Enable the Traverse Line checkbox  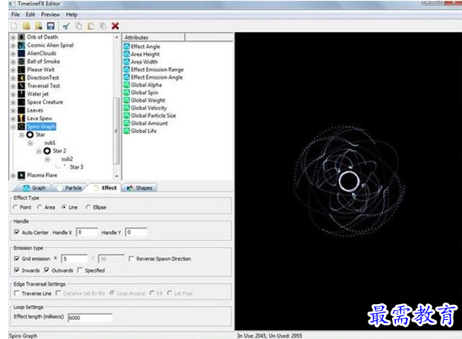(17, 293)
